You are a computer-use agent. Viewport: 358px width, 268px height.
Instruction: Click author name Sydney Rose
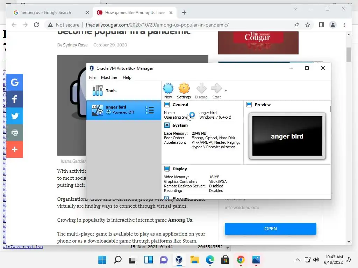click(75, 45)
